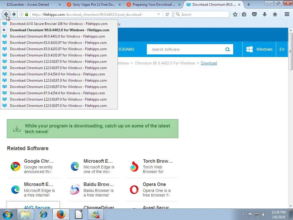Click the browser Back arrow button

[x=6, y=14]
